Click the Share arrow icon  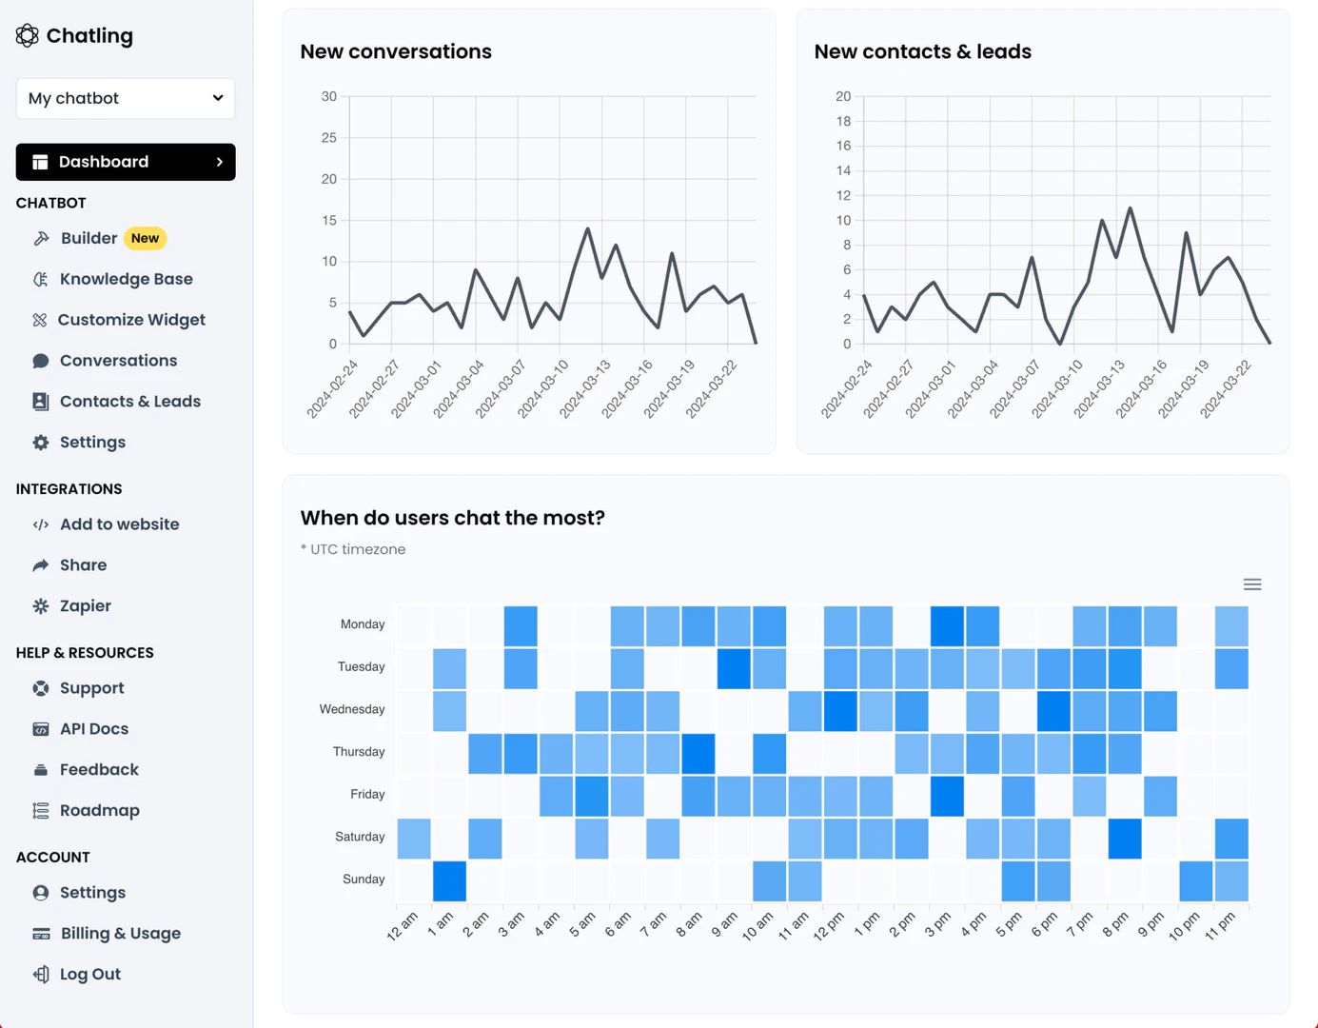(41, 564)
